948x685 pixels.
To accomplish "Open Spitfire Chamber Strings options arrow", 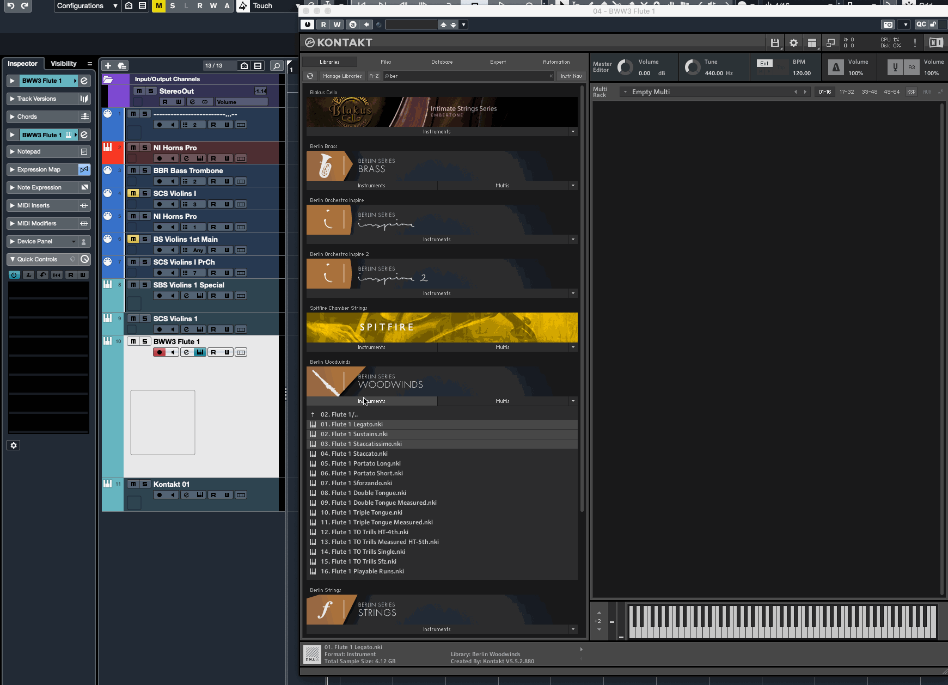I will pos(573,347).
